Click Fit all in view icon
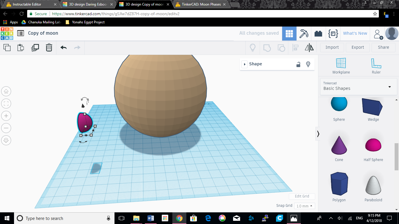This screenshot has height=224, width=399. coord(6,104)
